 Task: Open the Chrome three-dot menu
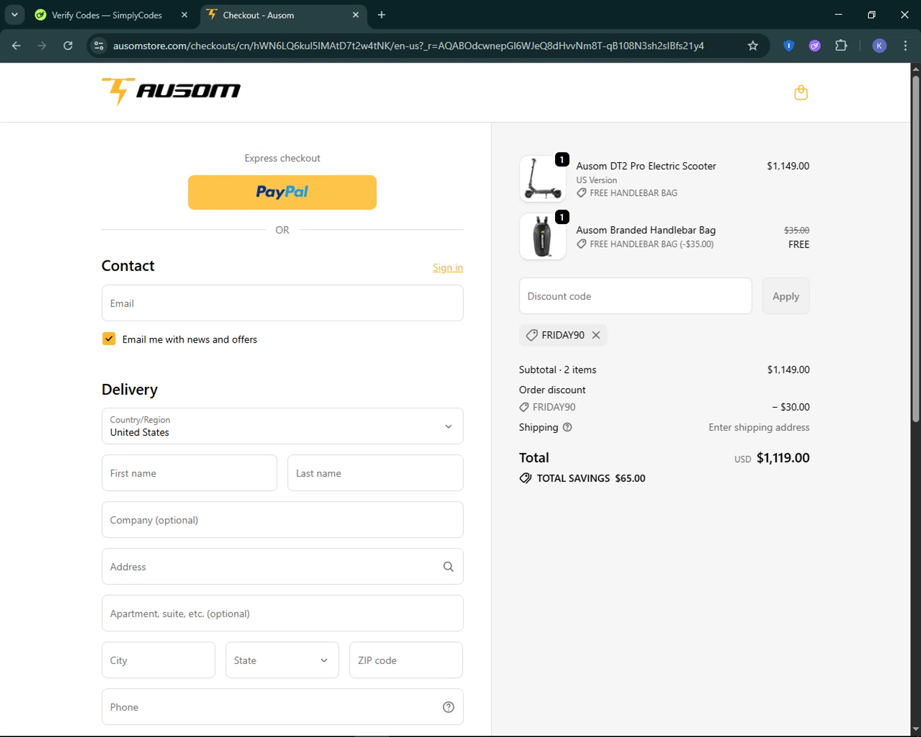pos(905,45)
